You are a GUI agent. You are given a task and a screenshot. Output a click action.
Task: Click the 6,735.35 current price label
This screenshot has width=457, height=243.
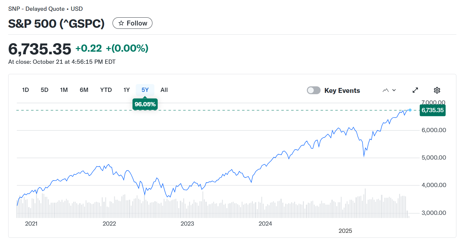[432, 110]
